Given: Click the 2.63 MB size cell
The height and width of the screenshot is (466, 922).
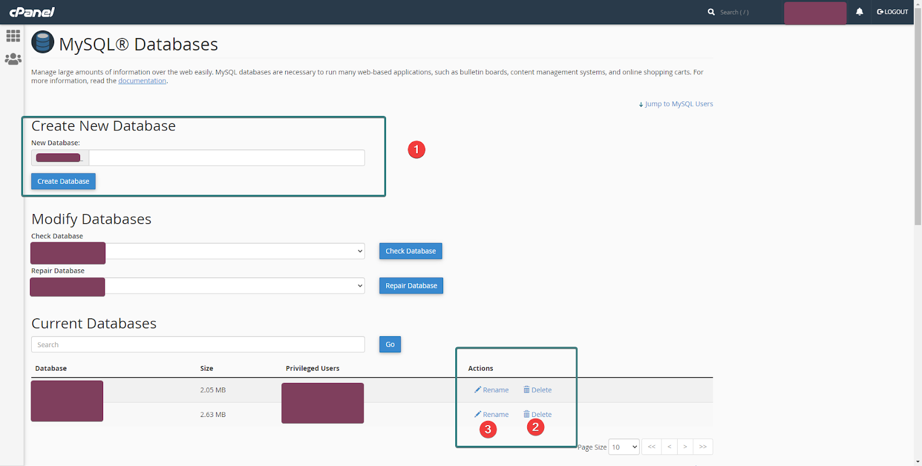Looking at the screenshot, I should [x=213, y=415].
